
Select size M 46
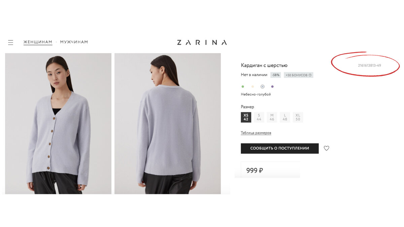[272, 117]
